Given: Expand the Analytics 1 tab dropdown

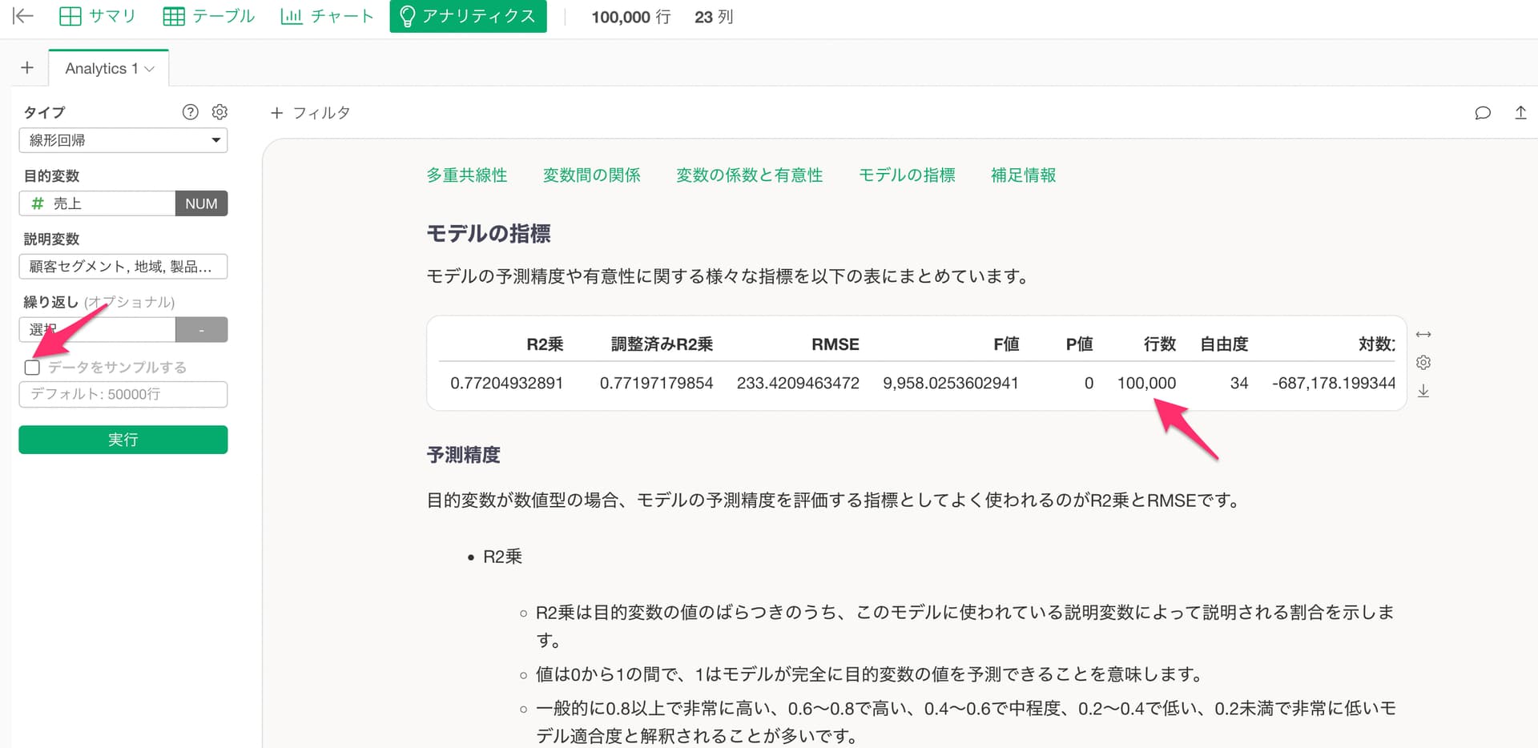Looking at the screenshot, I should (150, 68).
